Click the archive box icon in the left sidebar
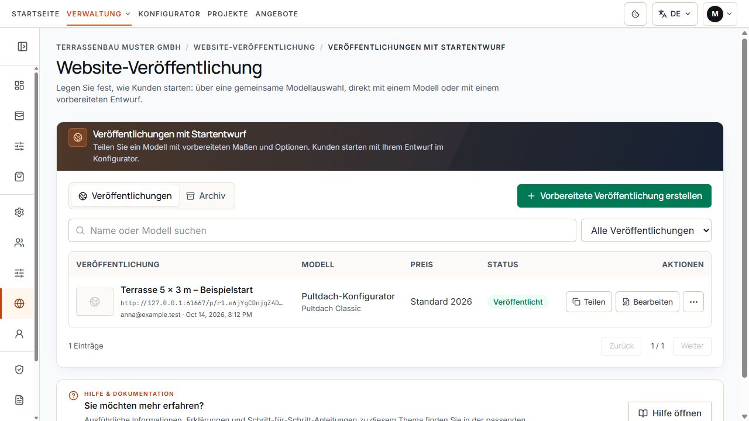Viewport: 749px width, 421px height. (19, 116)
